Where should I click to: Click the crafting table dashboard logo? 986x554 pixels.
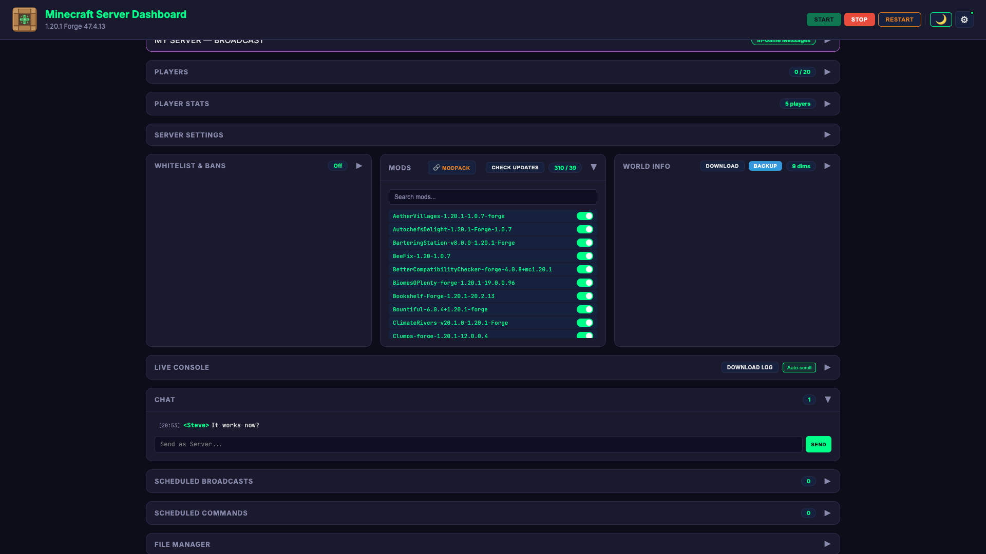pos(24,19)
